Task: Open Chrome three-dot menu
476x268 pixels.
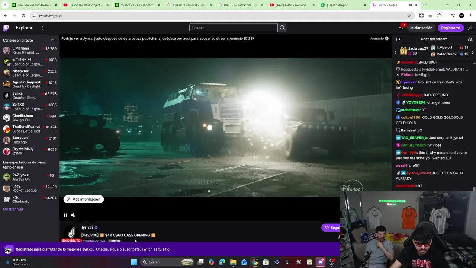Action: (470, 16)
